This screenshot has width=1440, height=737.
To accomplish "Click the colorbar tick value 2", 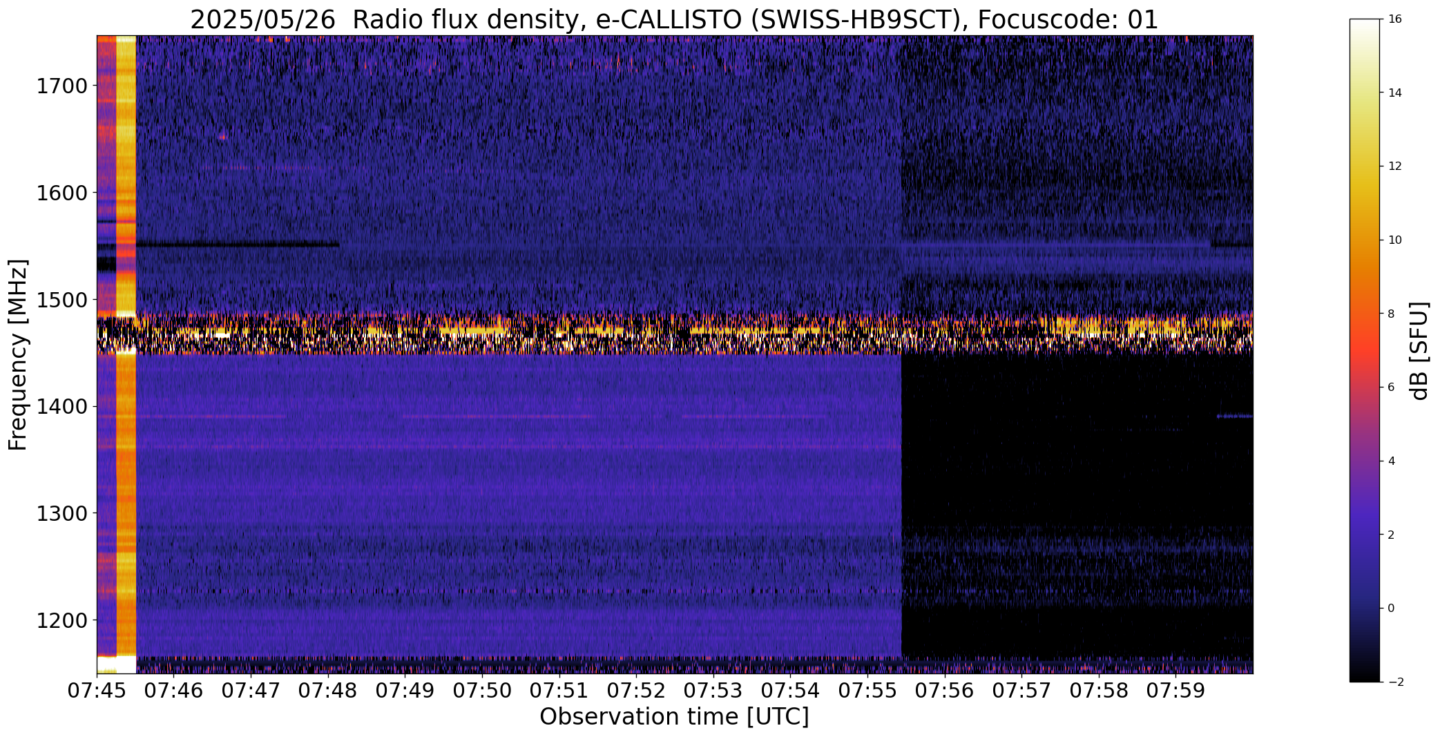I will (x=1391, y=535).
